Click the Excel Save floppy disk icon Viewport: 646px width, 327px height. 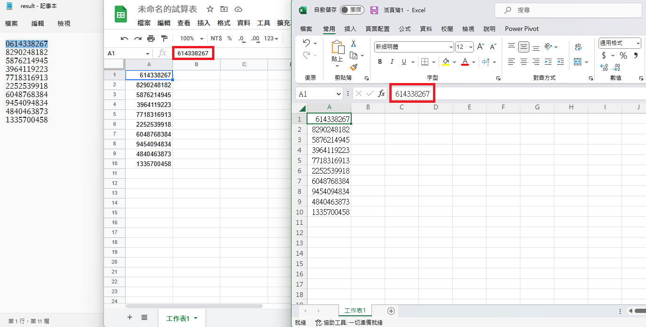374,10
